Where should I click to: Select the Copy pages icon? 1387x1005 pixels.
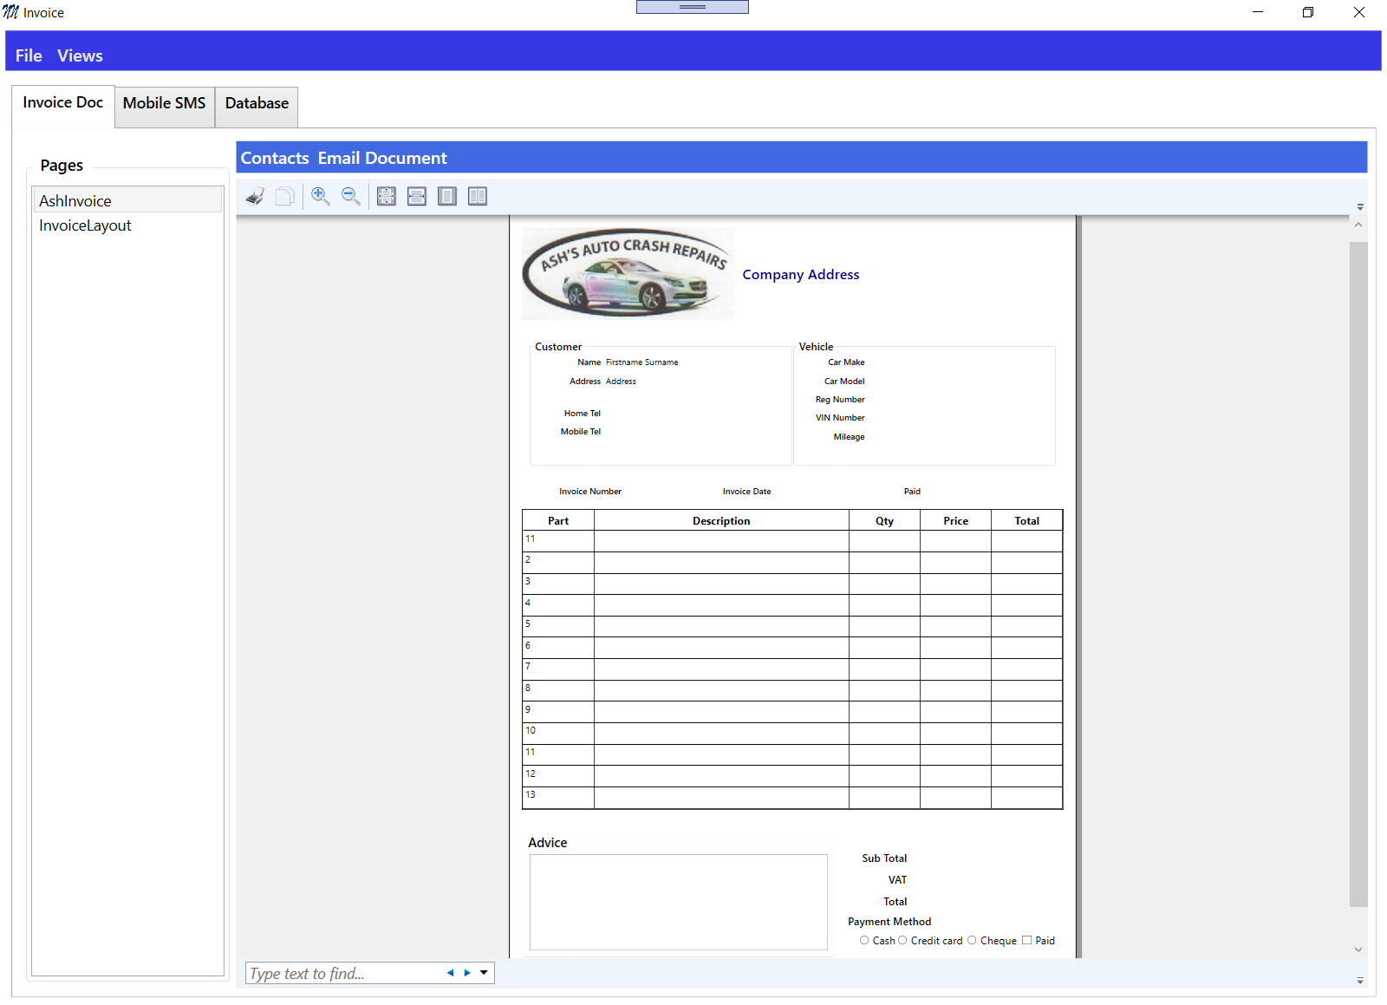pos(284,196)
